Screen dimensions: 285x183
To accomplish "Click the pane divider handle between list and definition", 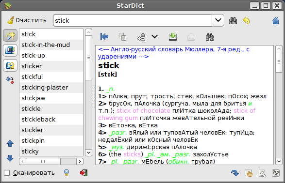I will (x=94, y=97).
